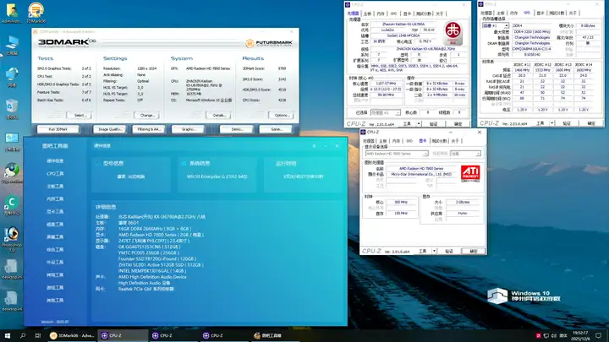Open CPU工具 in the 图吧工具箱 sidebar

pyautogui.click(x=55, y=174)
